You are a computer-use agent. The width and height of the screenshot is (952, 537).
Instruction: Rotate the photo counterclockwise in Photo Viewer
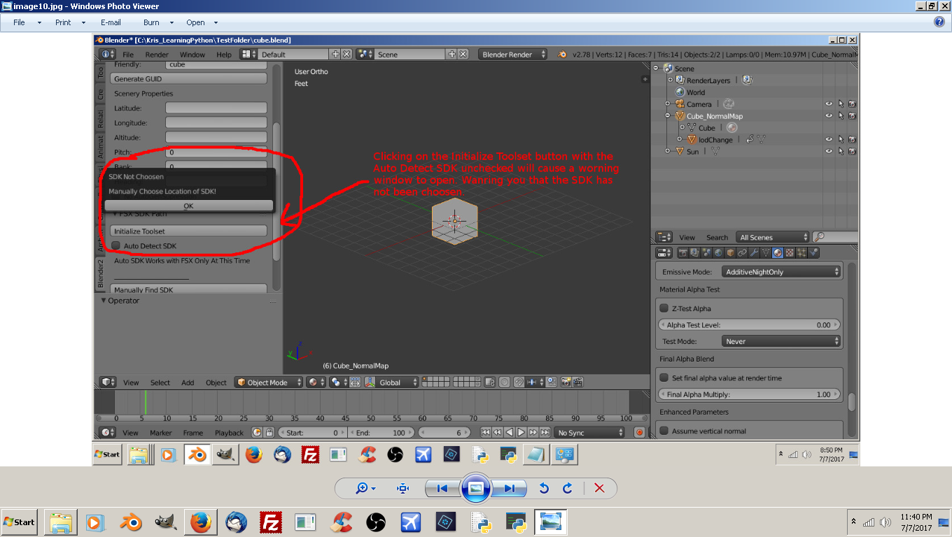click(x=544, y=488)
